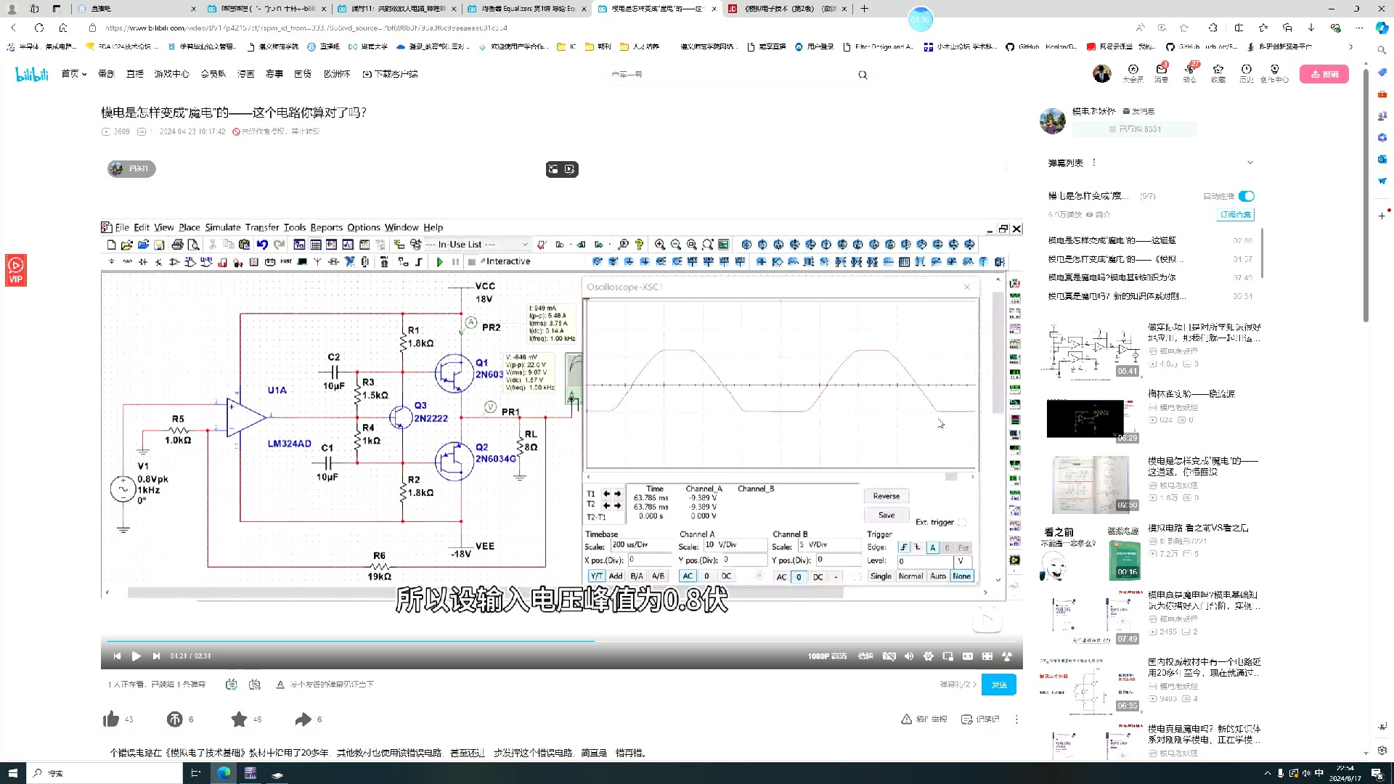The height and width of the screenshot is (784, 1394).
Task: Select Channel A DC coupling button
Action: coord(727,576)
